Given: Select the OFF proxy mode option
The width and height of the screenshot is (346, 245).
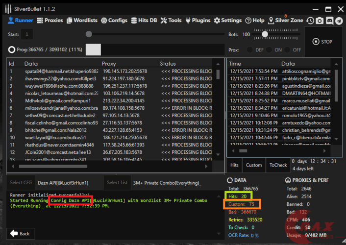Looking at the screenshot, I should 288,49.
